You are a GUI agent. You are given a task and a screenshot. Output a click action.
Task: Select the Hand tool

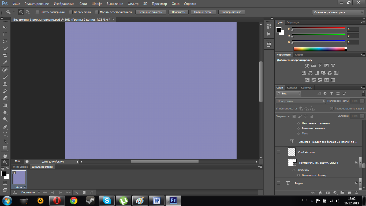pyautogui.click(x=5, y=155)
